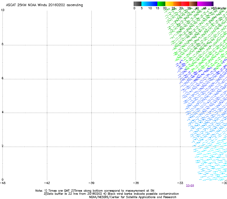This screenshot has height=199, width=227.
Task: Click the data buffer 22 hrs note
Action: click(x=111, y=194)
